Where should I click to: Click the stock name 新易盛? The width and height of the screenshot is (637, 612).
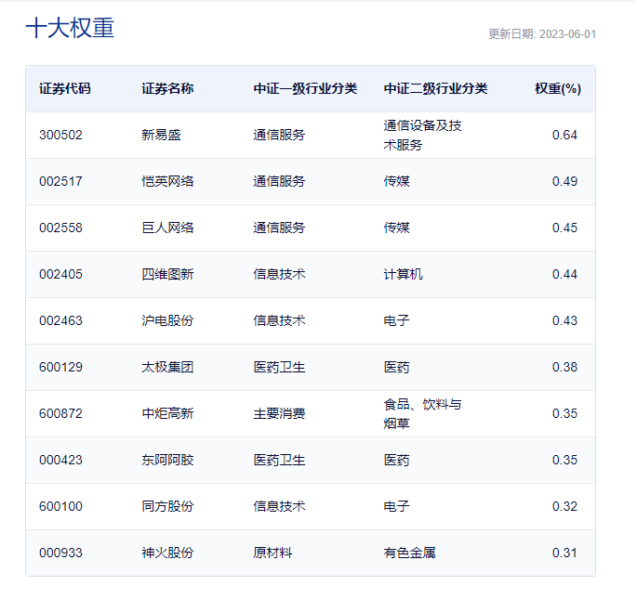click(x=161, y=135)
